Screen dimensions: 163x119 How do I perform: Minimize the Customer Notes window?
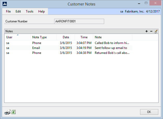(139, 3)
